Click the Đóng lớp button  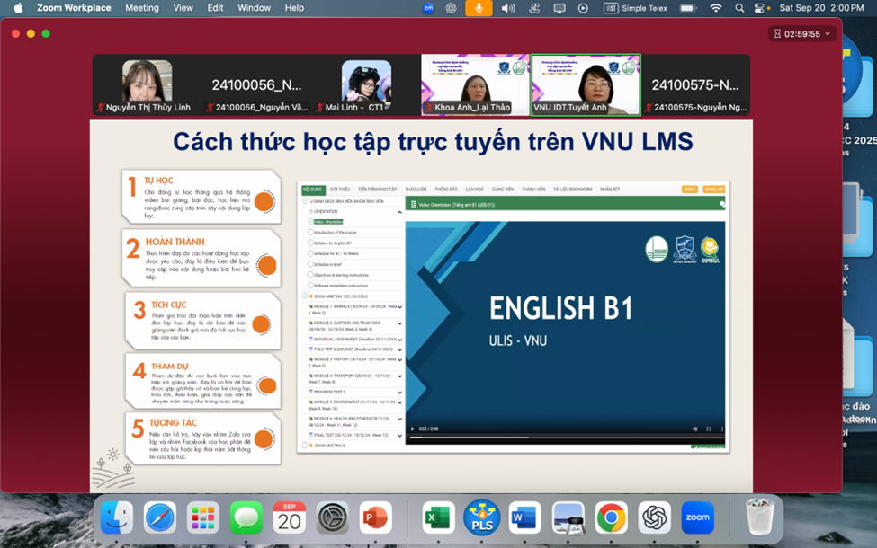pyautogui.click(x=713, y=190)
